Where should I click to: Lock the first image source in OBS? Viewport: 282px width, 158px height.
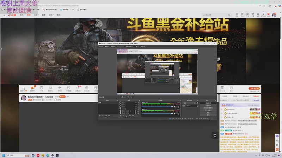pyautogui.click(x=138, y=103)
